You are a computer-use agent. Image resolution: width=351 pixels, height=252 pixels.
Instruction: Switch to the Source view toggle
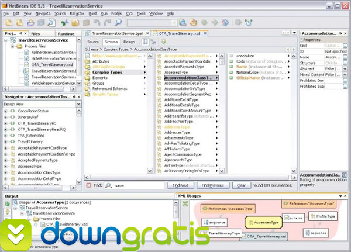point(93,42)
